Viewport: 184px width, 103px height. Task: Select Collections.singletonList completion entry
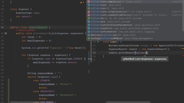pyautogui.click(x=135, y=11)
